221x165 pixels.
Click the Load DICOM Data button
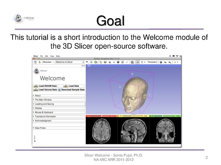tap(45, 86)
